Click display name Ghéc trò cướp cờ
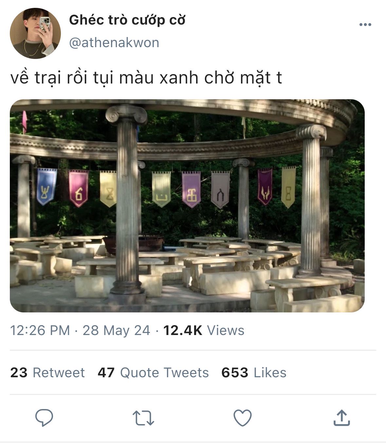This screenshot has height=448, width=386. (127, 20)
